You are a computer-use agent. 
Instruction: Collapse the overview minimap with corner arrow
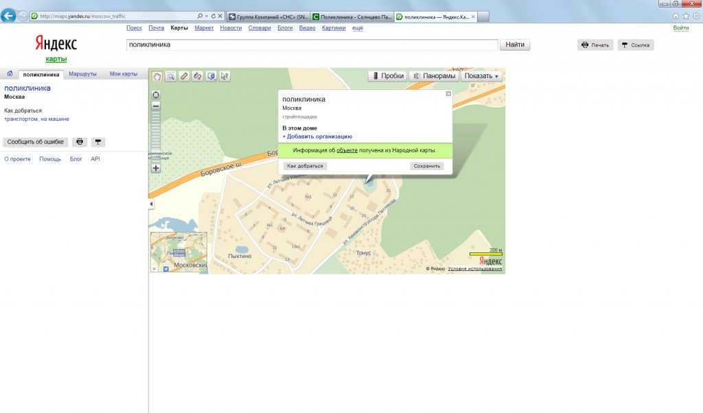tap(154, 269)
